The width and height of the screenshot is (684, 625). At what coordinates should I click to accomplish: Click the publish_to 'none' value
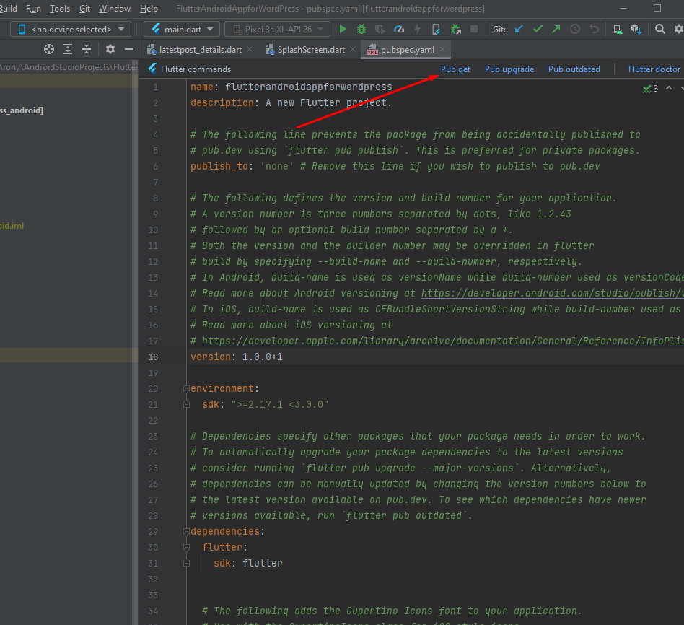[x=277, y=166]
